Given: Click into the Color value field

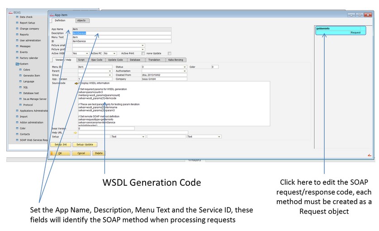Looking at the screenshot, I should pos(215,66).
